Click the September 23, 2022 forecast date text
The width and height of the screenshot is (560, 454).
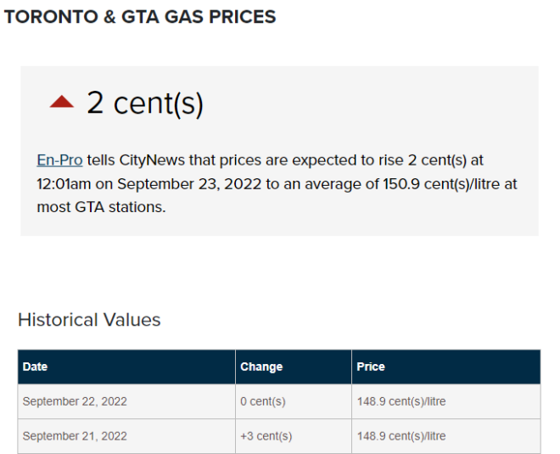coord(189,184)
